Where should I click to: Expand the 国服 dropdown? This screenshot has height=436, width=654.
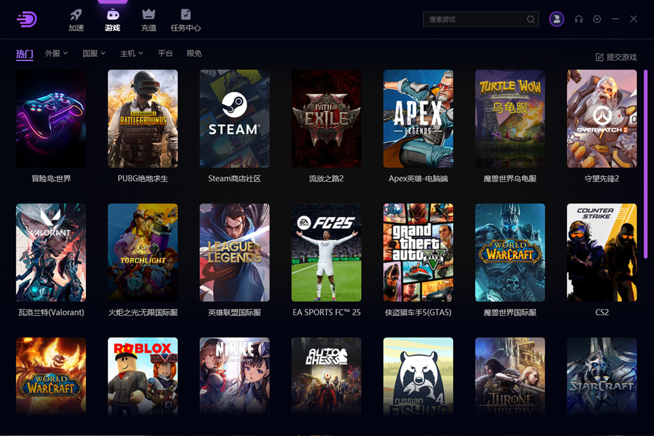pyautogui.click(x=94, y=53)
